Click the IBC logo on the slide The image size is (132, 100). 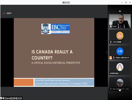pyautogui.click(x=56, y=29)
